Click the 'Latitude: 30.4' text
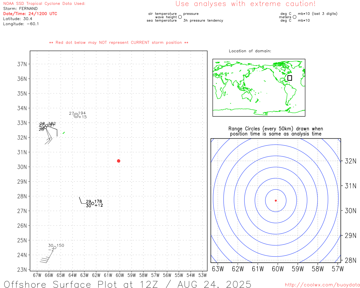This screenshot has width=360, height=288. coord(17,19)
